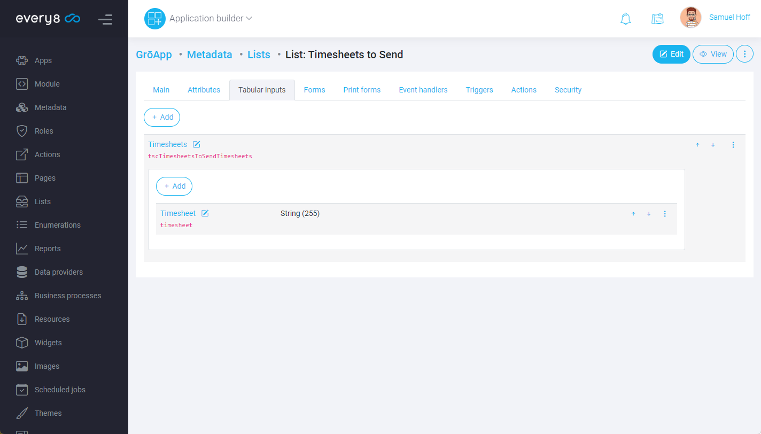Viewport: 761px width, 434px height.
Task: Open more options menu beside View button
Action: coord(744,54)
